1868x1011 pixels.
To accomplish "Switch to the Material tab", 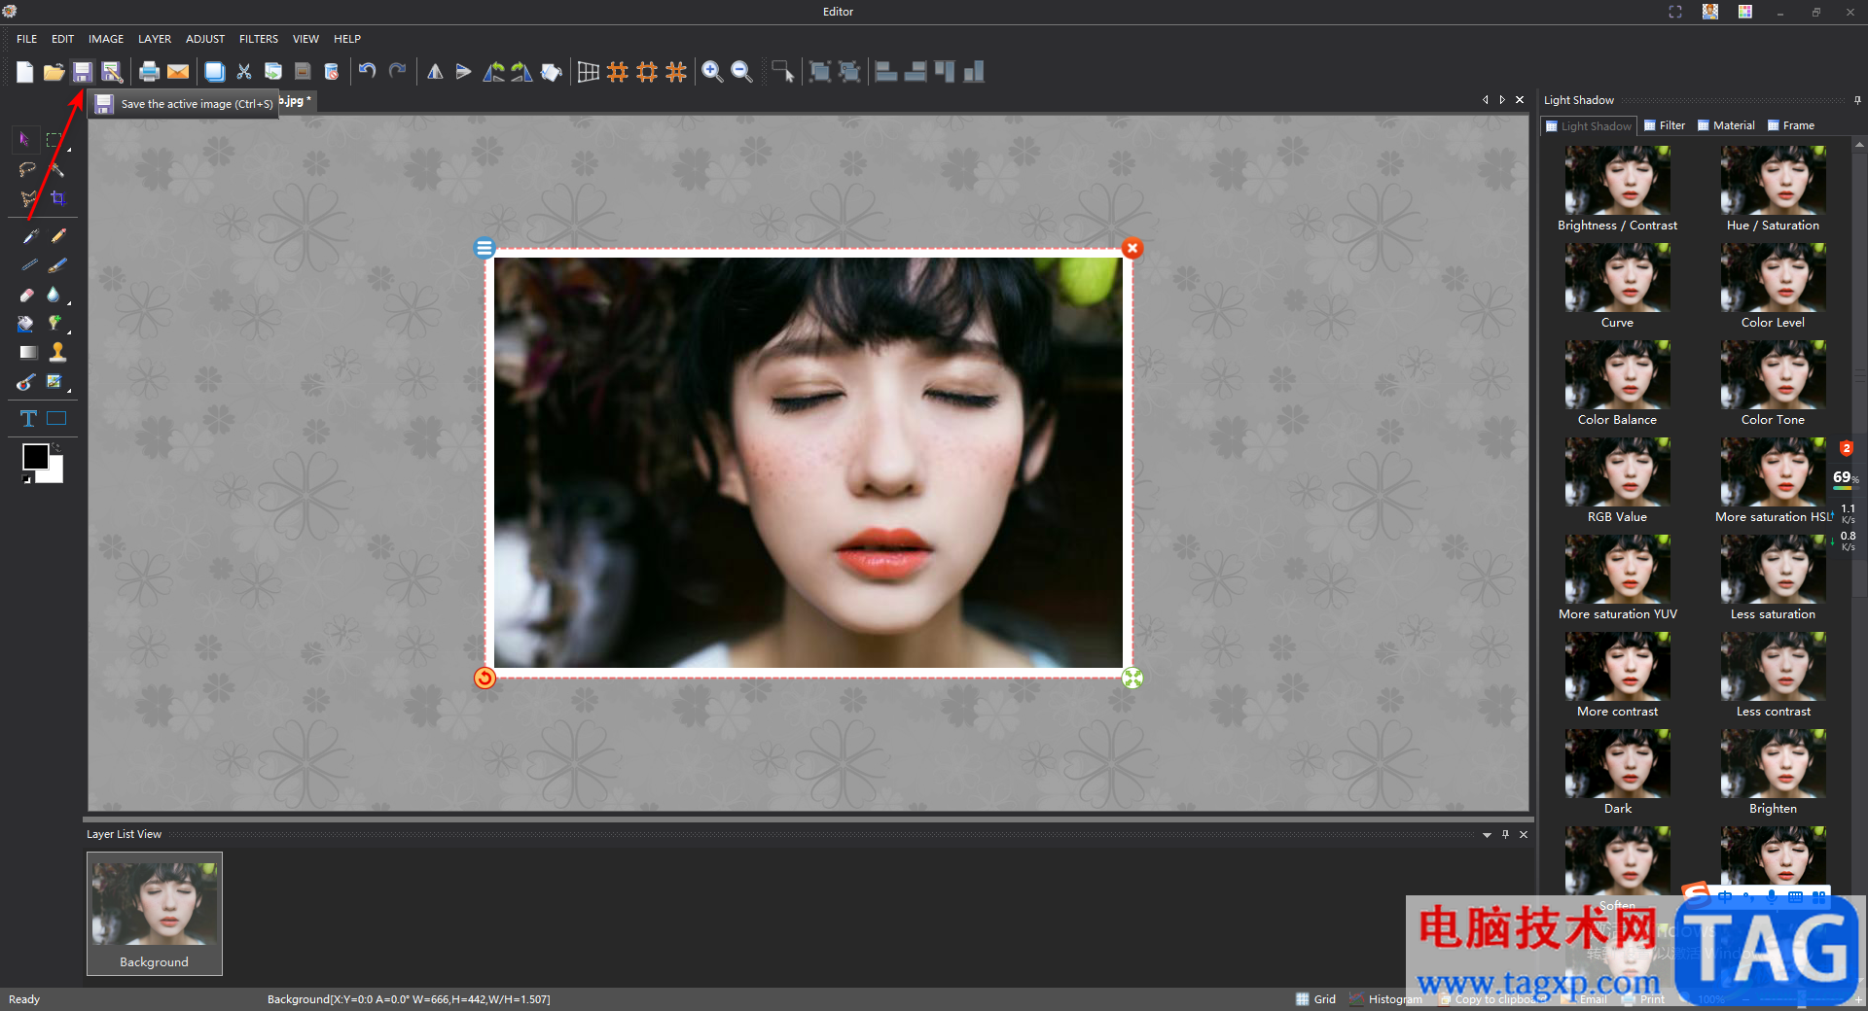I will (1726, 125).
